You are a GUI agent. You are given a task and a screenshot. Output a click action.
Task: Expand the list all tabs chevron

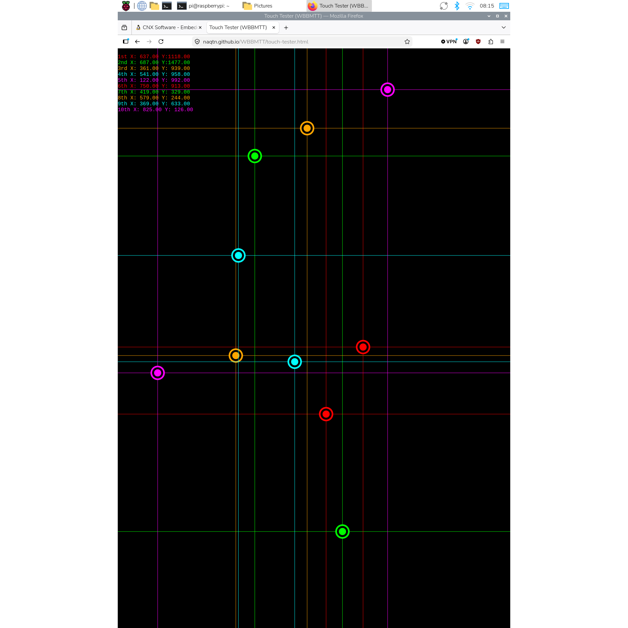click(504, 27)
